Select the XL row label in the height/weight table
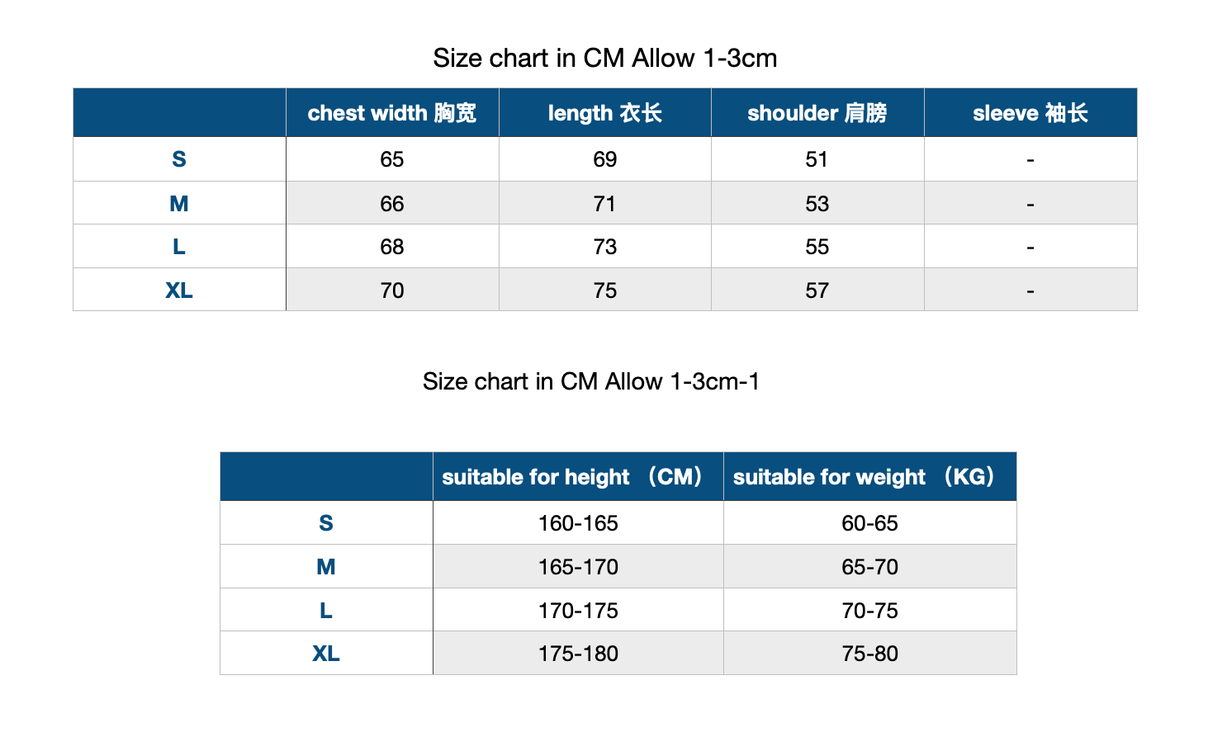This screenshot has height=751, width=1227. click(x=326, y=654)
